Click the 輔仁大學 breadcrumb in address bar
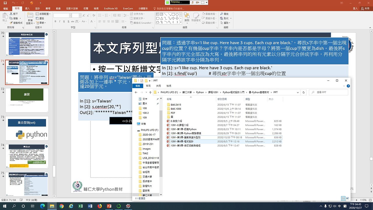 (x=187, y=92)
